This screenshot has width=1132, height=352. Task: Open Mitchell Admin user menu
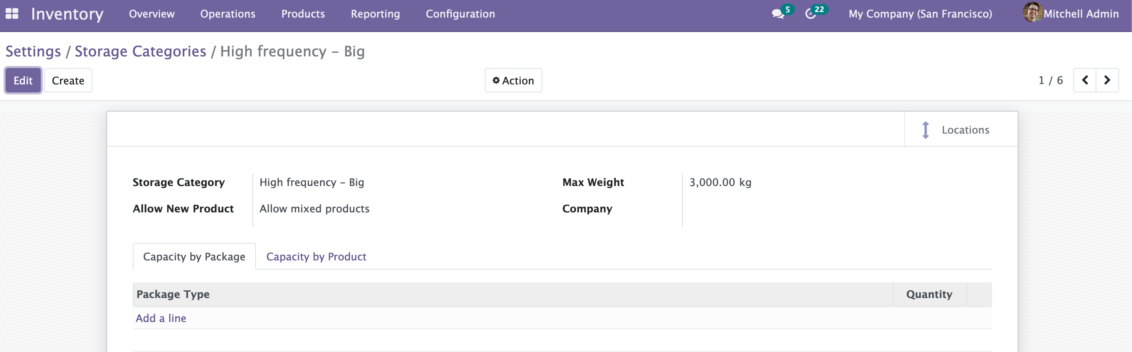(x=1071, y=13)
